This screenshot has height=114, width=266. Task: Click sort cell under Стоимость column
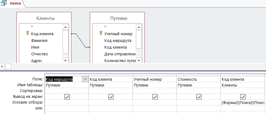(199, 91)
